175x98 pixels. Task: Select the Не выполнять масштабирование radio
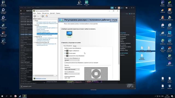(65, 56)
